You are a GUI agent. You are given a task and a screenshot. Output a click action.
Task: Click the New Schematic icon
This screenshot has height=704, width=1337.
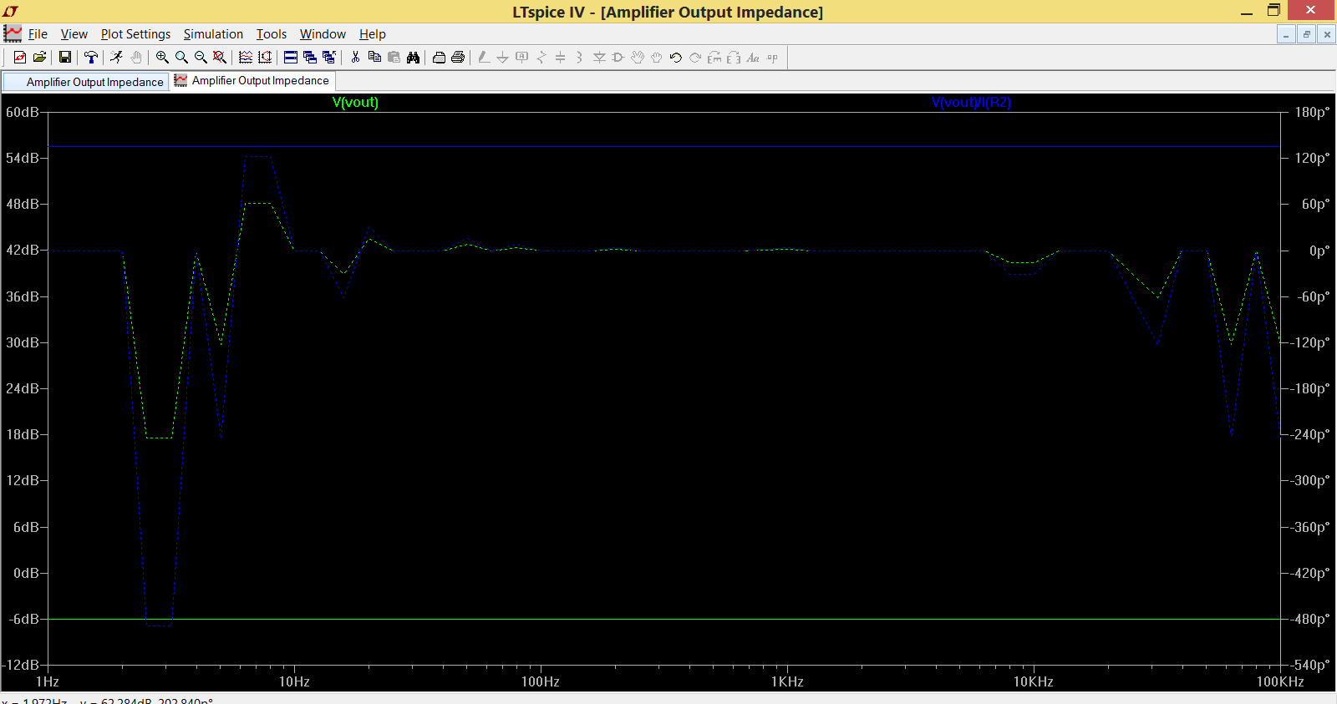click(20, 58)
